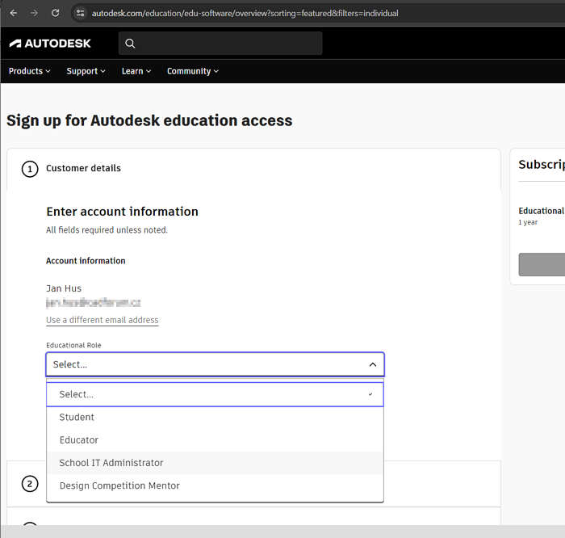The width and height of the screenshot is (565, 538).
Task: Click the search magnifier icon
Action: click(130, 44)
